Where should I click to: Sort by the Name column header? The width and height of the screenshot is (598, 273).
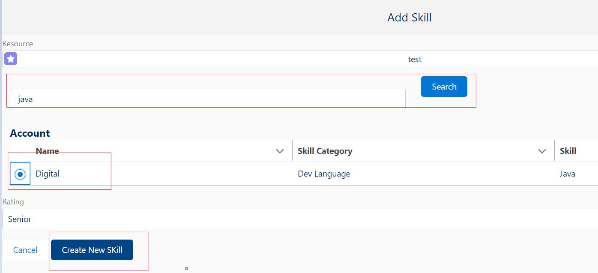point(47,151)
